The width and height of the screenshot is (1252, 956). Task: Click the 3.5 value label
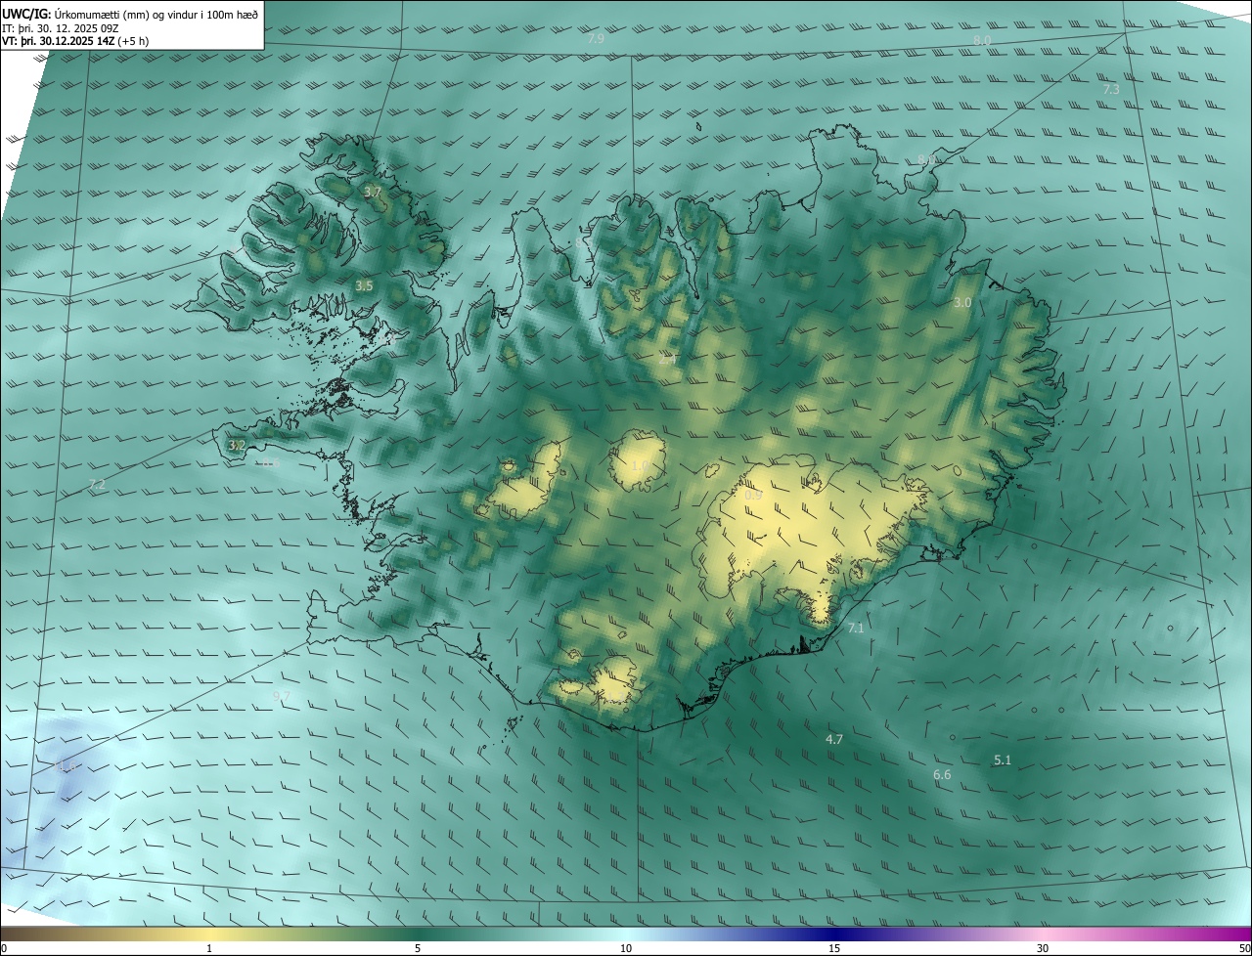click(364, 286)
